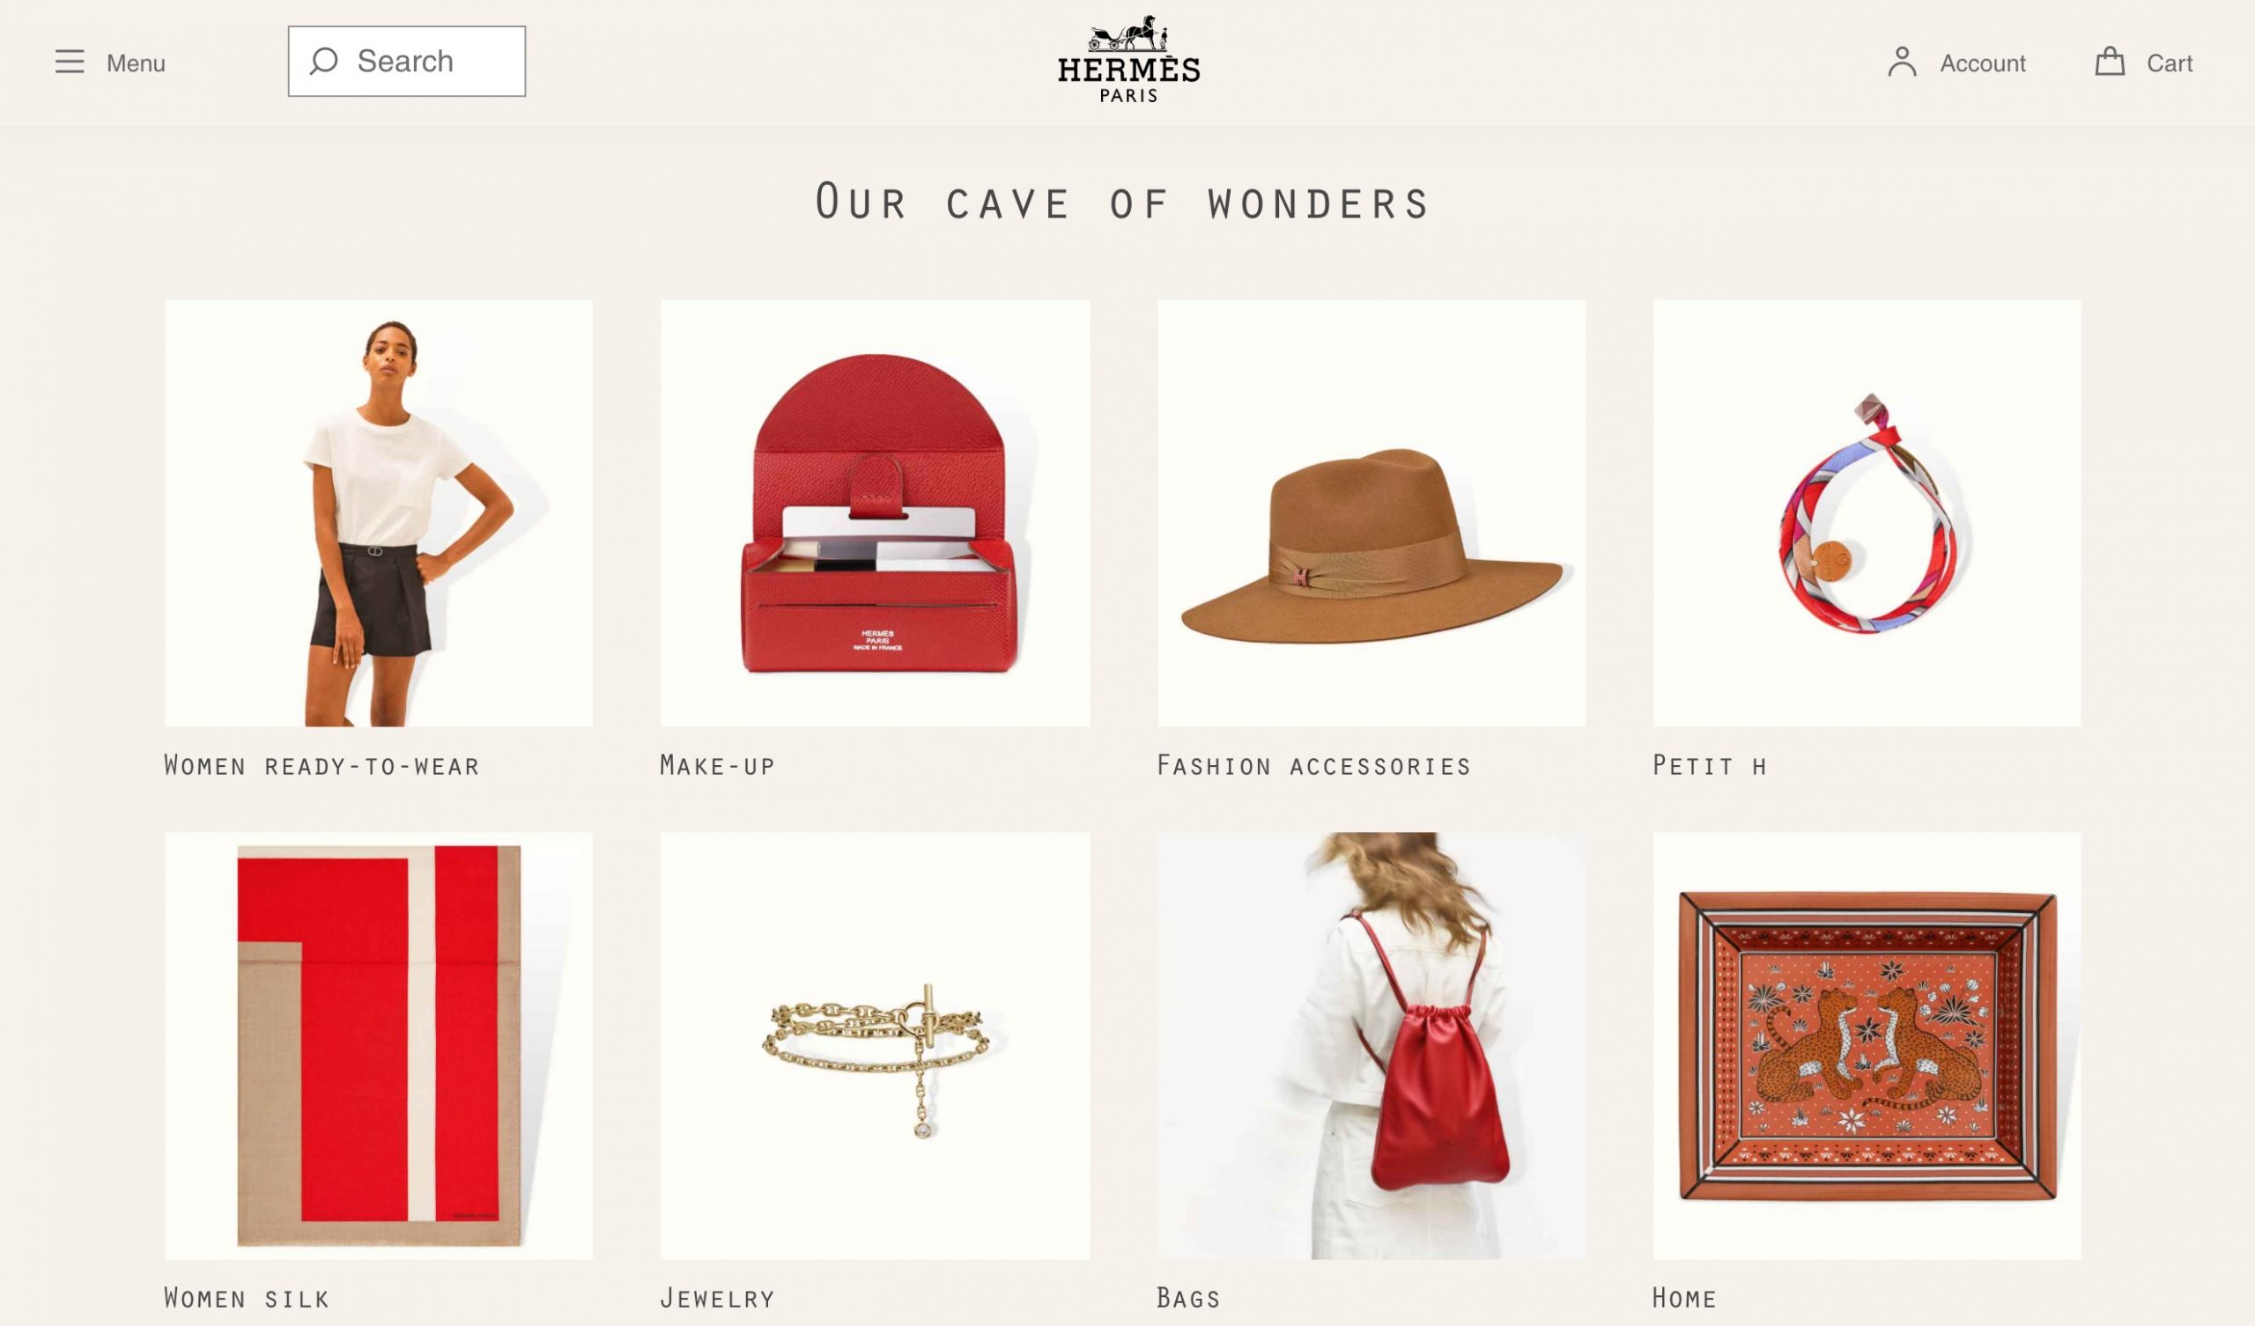Click the magnifying glass search icon
The image size is (2255, 1326).
click(x=324, y=61)
